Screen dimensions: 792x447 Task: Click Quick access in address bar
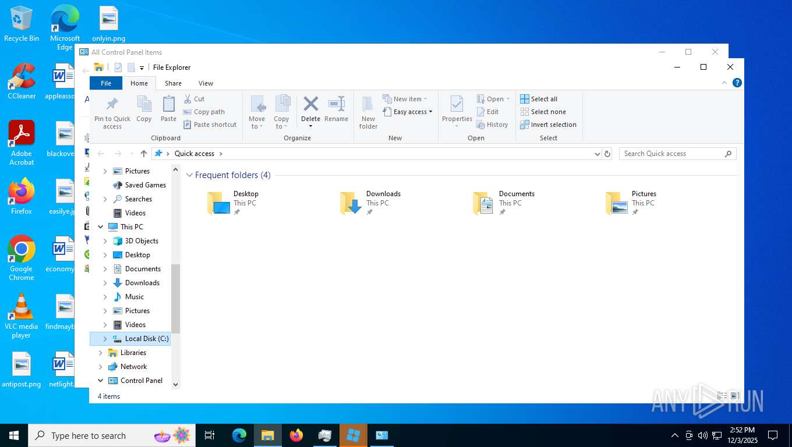coord(195,154)
